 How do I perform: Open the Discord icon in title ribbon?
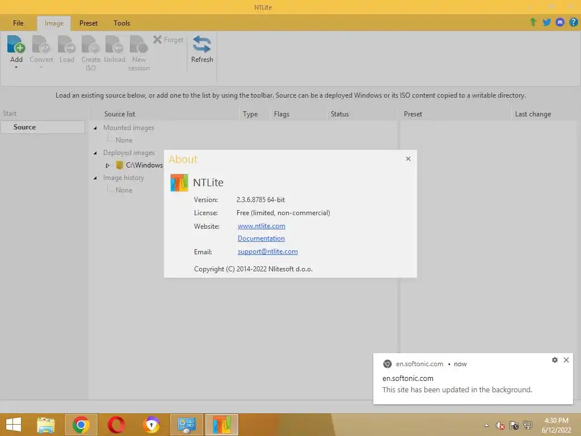point(560,22)
